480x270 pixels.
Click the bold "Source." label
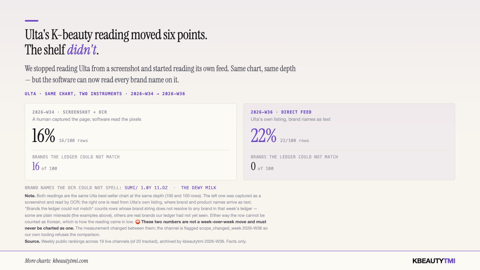tap(32, 241)
